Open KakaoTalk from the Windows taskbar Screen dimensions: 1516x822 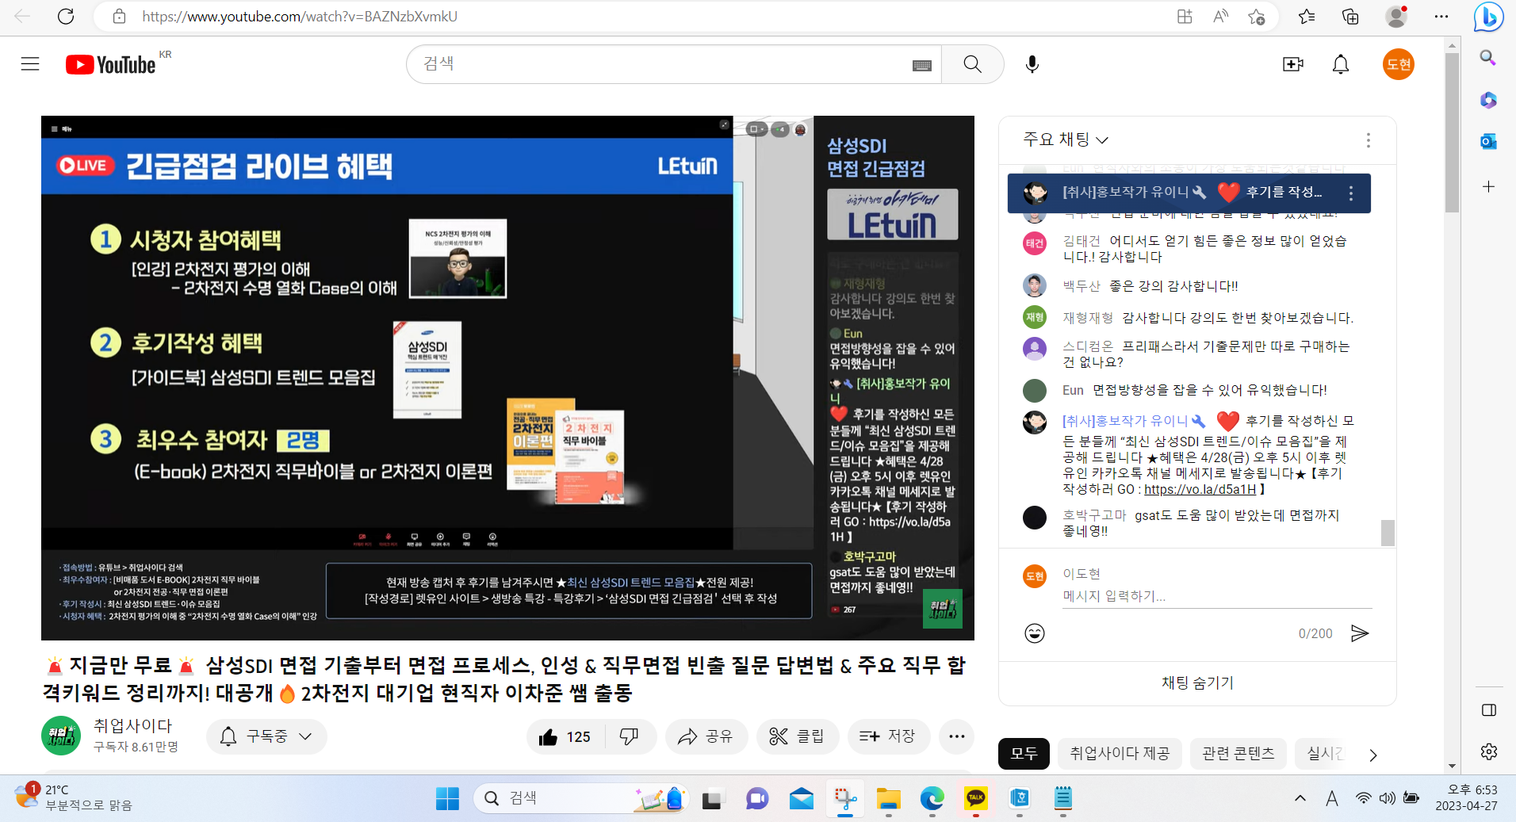tap(975, 798)
